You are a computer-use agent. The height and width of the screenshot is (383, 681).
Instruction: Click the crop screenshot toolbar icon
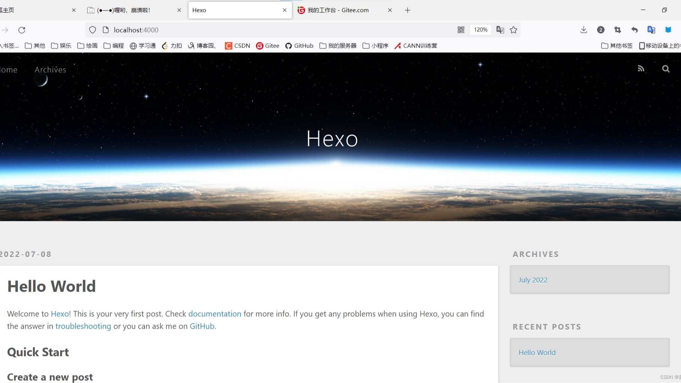pyautogui.click(x=618, y=30)
